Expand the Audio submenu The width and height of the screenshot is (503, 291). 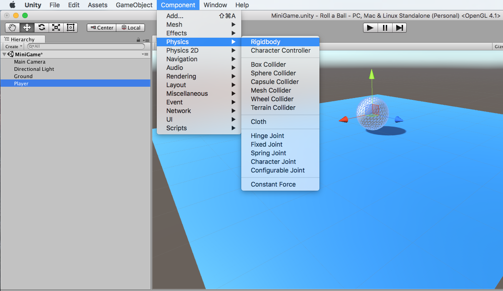(199, 68)
